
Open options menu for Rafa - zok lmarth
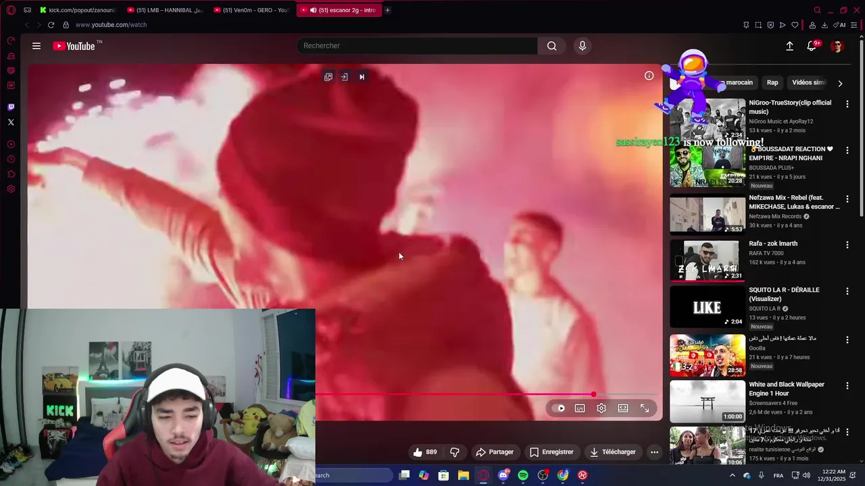coord(847,244)
